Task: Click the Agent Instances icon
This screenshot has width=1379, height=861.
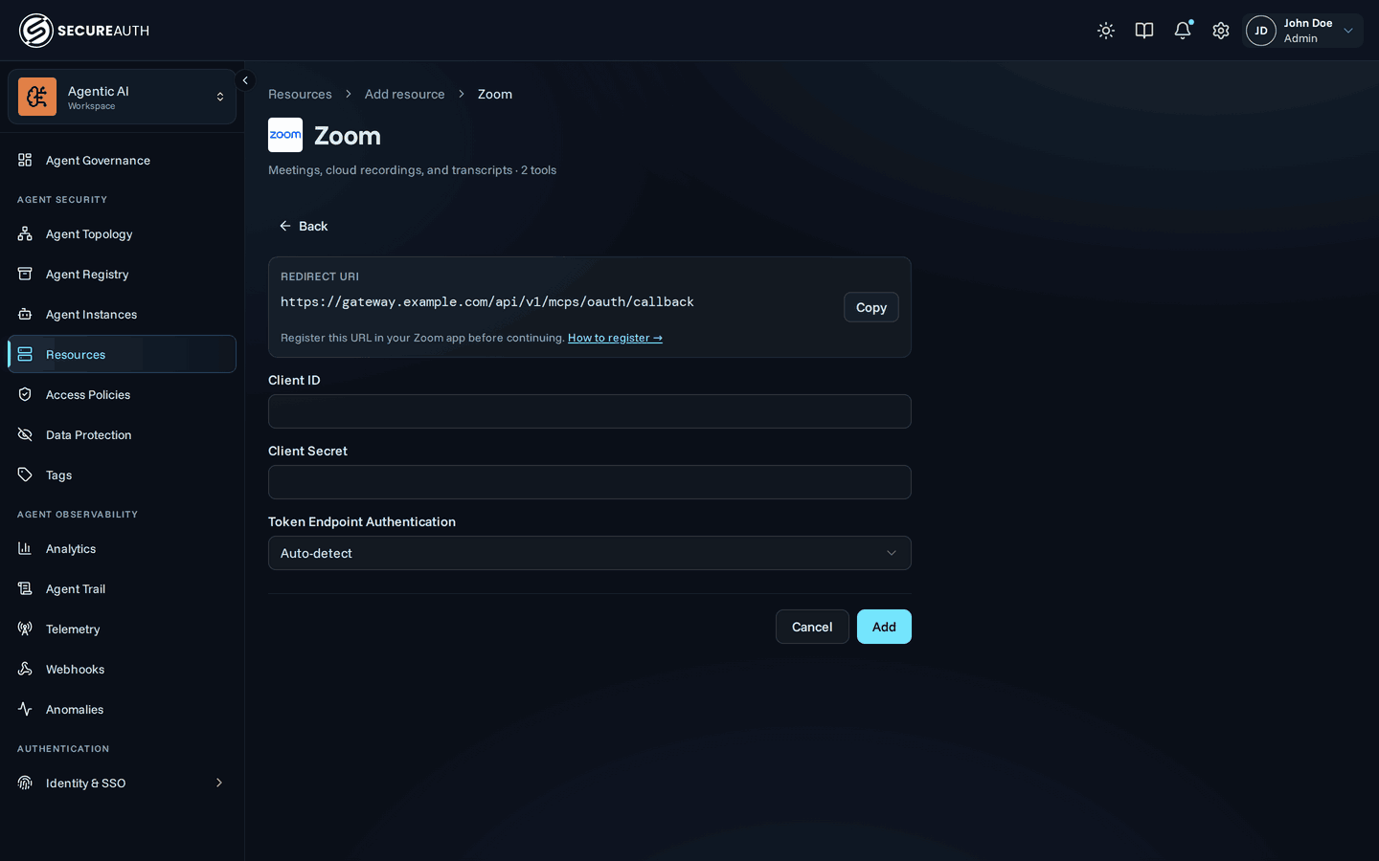Action: [25, 314]
